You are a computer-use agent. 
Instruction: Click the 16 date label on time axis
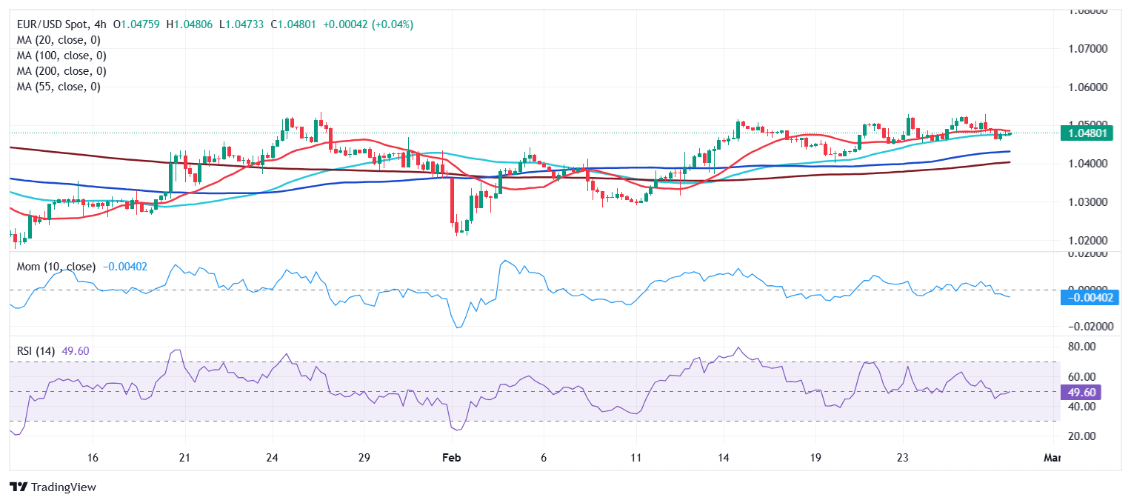[93, 459]
